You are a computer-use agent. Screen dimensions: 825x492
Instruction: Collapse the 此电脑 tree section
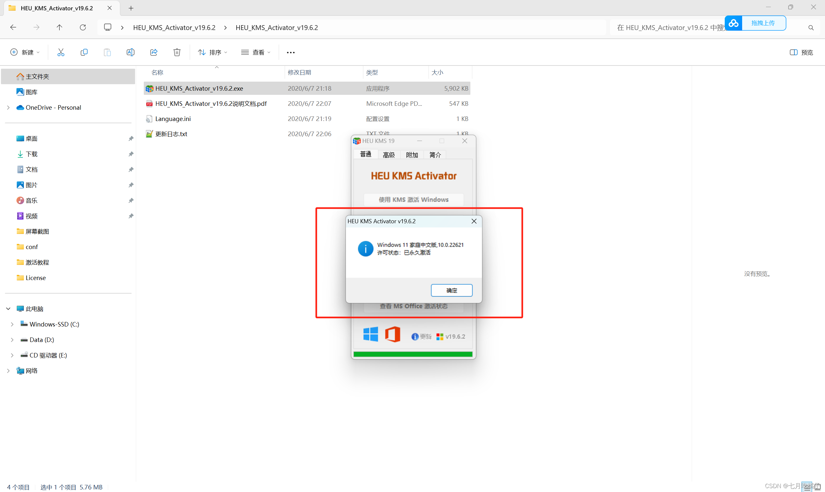pyautogui.click(x=8, y=309)
